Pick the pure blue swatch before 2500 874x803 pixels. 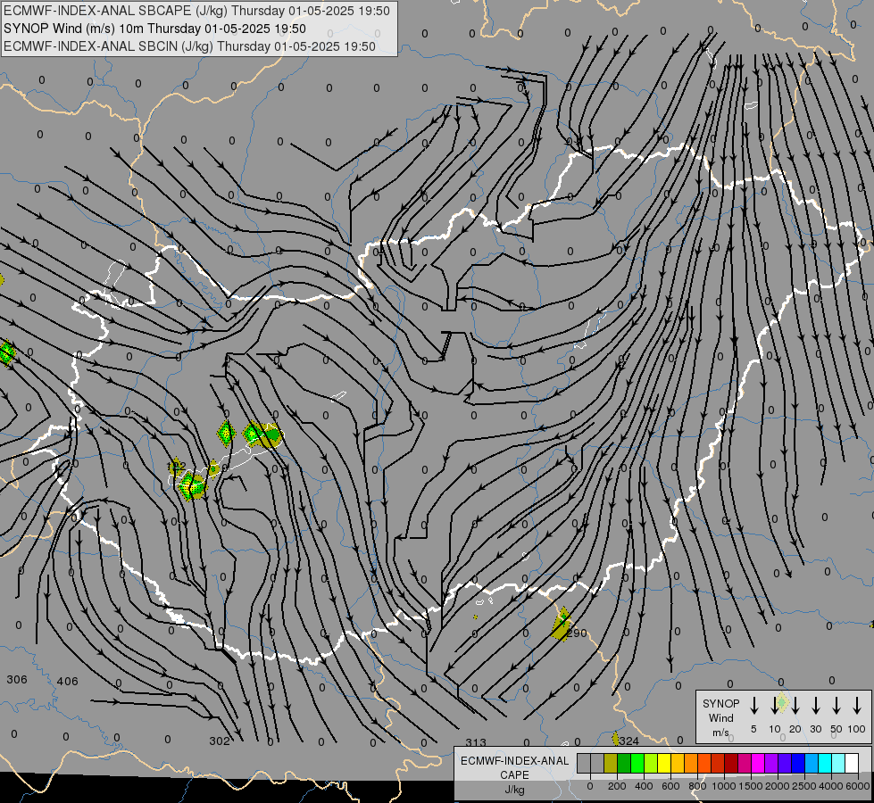[797, 764]
